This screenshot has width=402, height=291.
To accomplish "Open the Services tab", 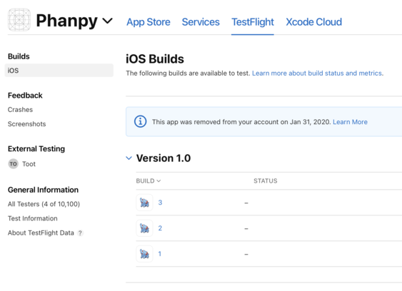I will (x=201, y=22).
